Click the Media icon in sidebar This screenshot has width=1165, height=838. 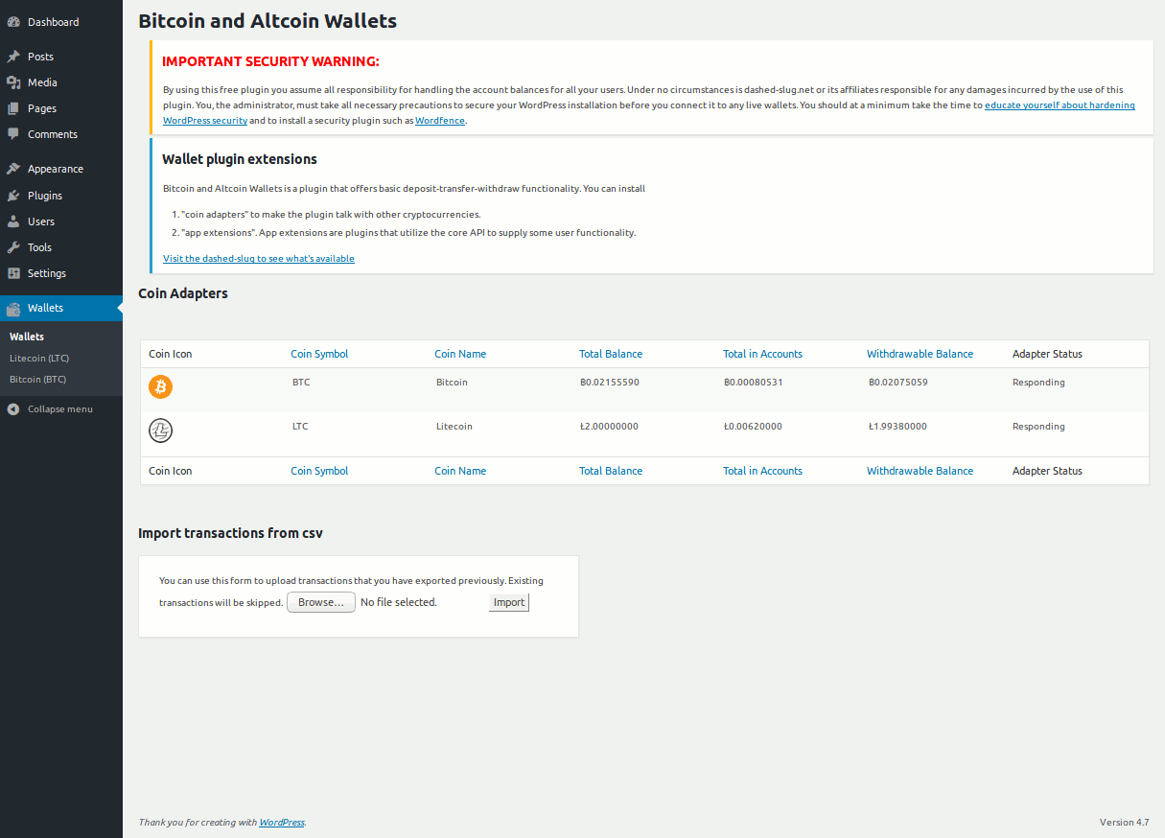pos(13,82)
